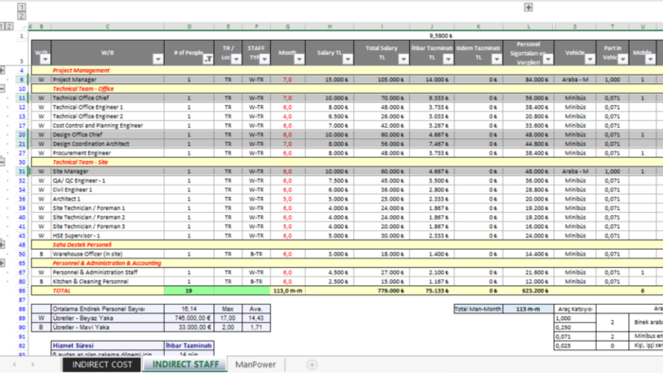Viewport: 663px width, 373px height.
Task: Expand hidden column group with plus button
Action: [529, 8]
